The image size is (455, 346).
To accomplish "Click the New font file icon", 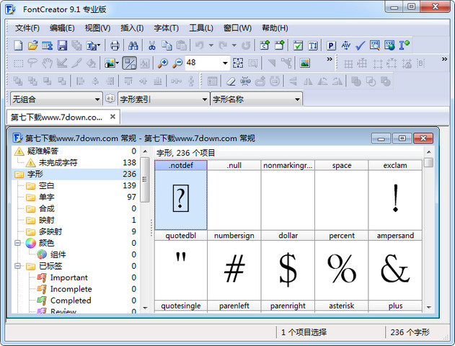I will click(x=19, y=45).
